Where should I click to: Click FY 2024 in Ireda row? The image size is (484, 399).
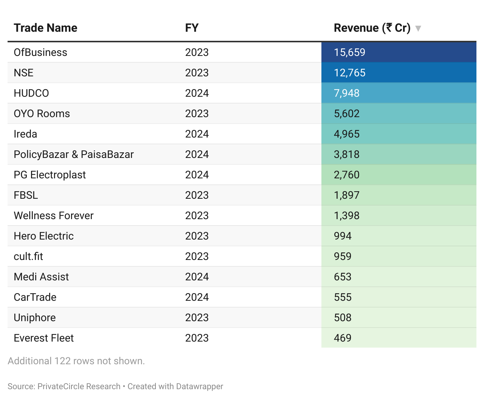[x=197, y=134]
